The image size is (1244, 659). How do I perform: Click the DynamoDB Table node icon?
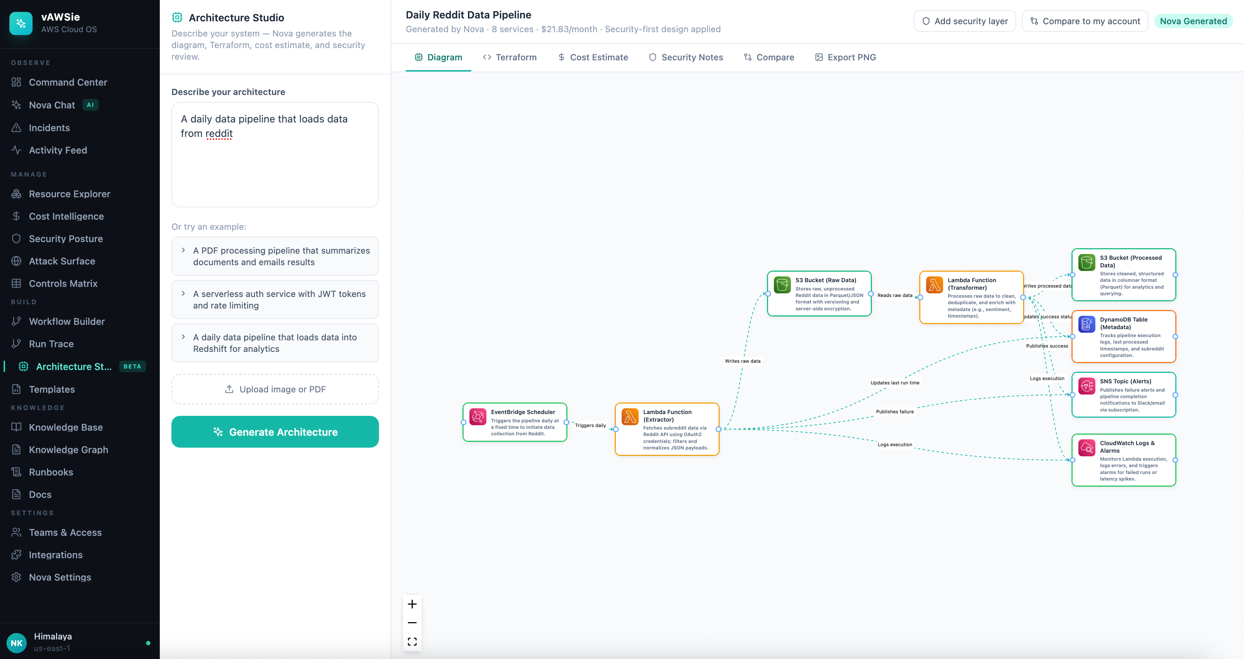pyautogui.click(x=1087, y=324)
